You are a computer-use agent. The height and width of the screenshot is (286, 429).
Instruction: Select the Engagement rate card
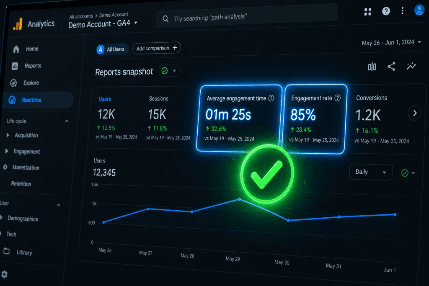[x=315, y=119]
